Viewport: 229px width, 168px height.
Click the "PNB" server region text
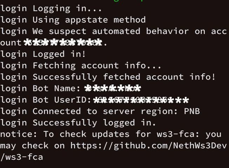(x=192, y=111)
